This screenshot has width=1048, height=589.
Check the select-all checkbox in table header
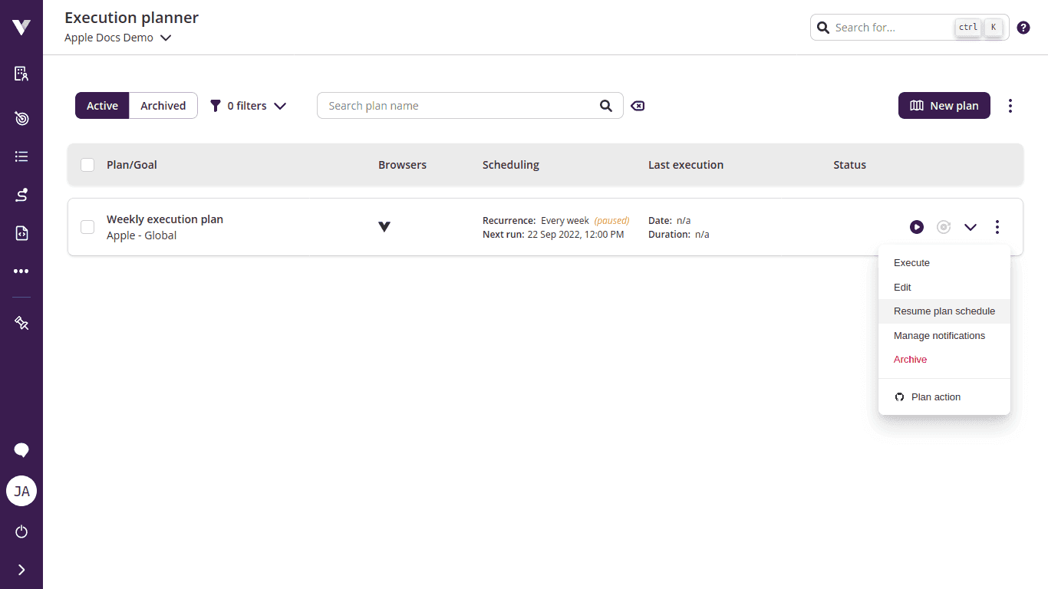pos(87,165)
